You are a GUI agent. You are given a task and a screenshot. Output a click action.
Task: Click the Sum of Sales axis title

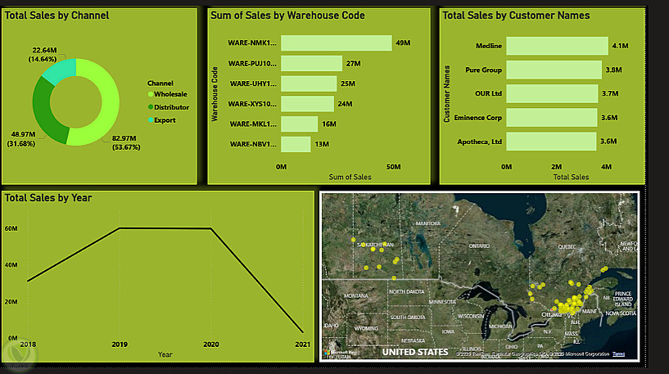click(350, 177)
